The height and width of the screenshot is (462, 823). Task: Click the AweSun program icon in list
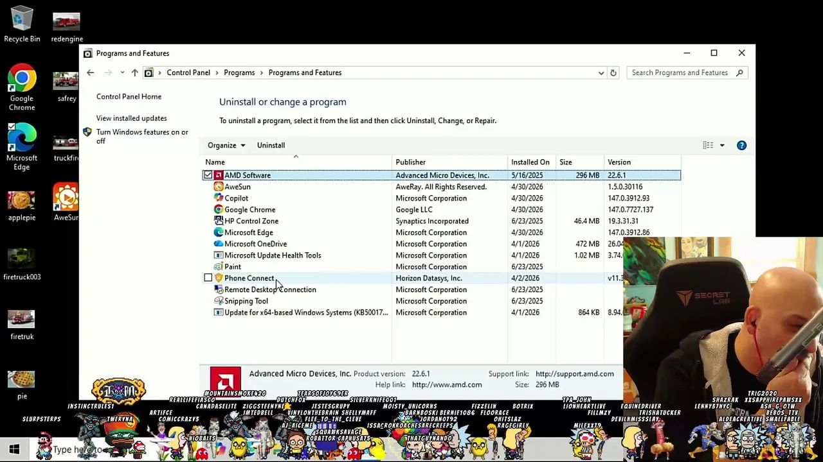pos(219,187)
